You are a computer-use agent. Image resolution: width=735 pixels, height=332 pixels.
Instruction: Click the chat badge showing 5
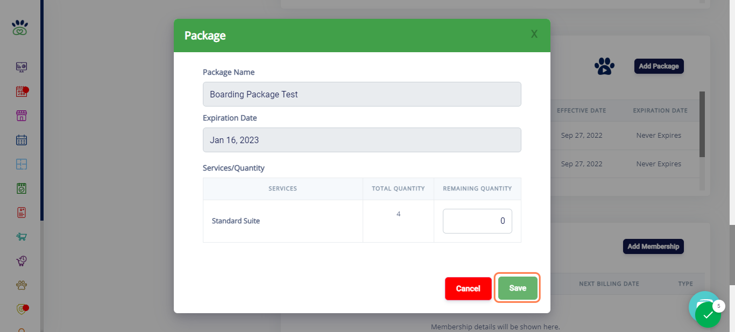pyautogui.click(x=718, y=306)
